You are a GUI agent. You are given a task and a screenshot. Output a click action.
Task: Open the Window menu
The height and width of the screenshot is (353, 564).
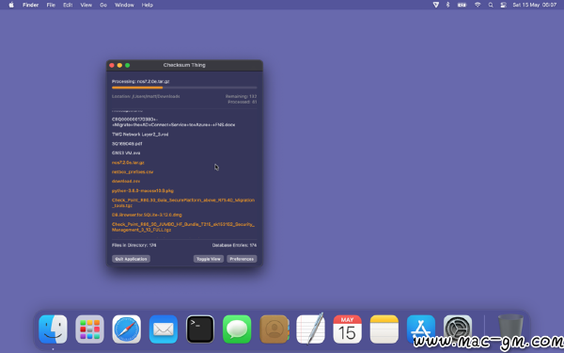coord(124,5)
